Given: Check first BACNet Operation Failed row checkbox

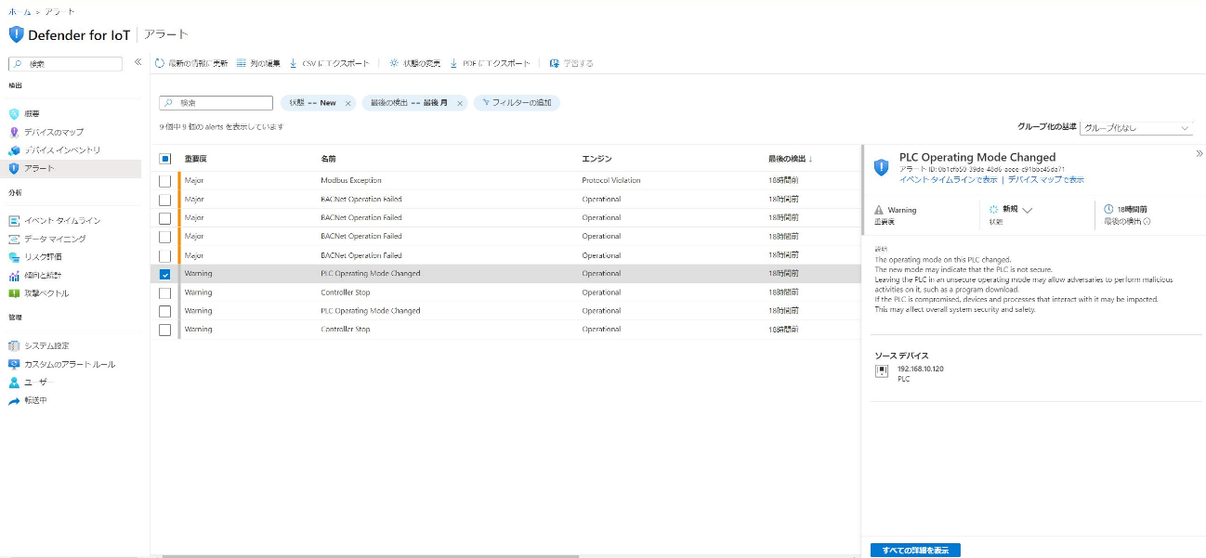Looking at the screenshot, I should pos(165,199).
